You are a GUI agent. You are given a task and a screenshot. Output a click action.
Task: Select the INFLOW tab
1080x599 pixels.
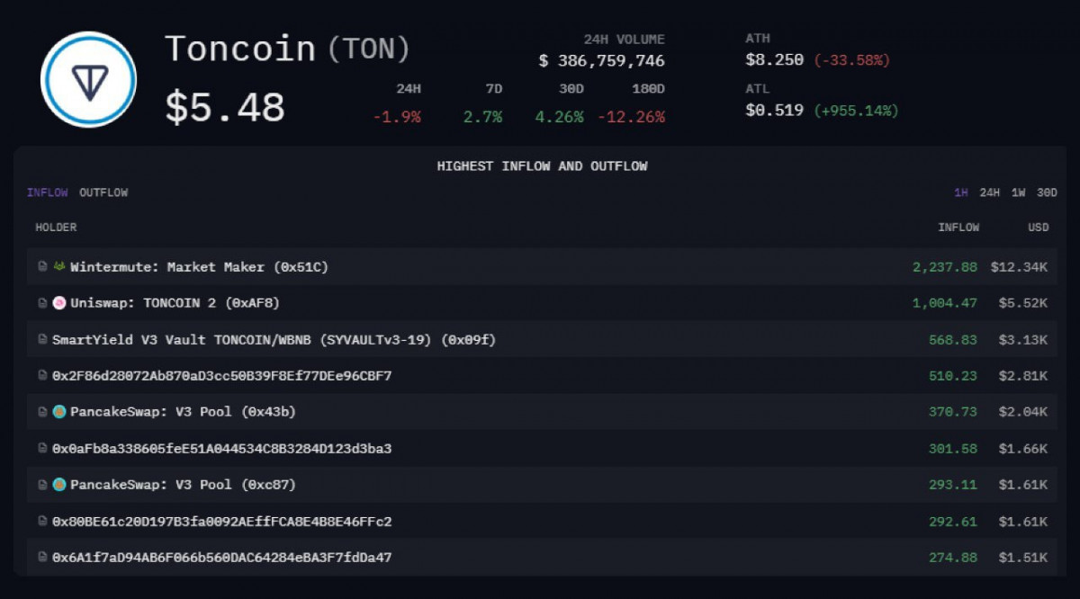(47, 192)
